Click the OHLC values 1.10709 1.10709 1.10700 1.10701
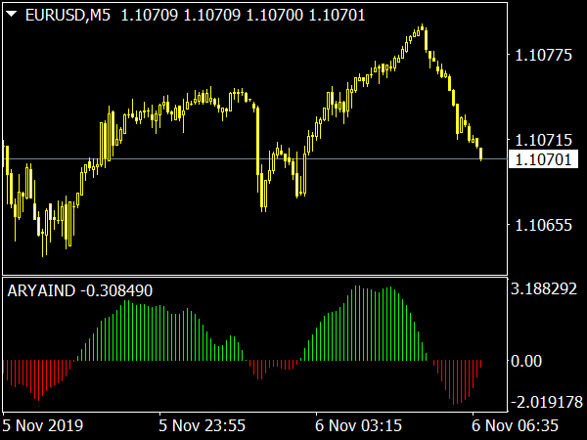Viewport: 587px width, 440px height. click(x=243, y=16)
